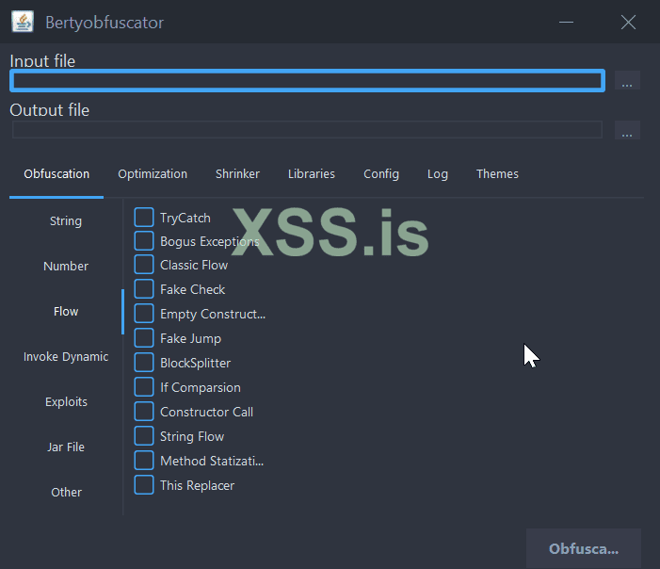Screen dimensions: 660x569
Task: Select the Invoke Dynamic category
Action: click(x=66, y=357)
